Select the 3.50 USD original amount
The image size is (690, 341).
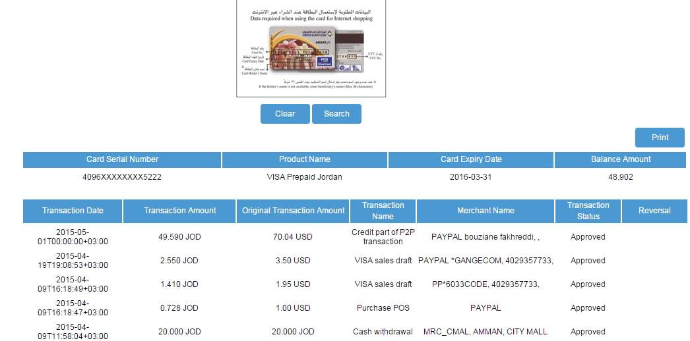click(293, 261)
